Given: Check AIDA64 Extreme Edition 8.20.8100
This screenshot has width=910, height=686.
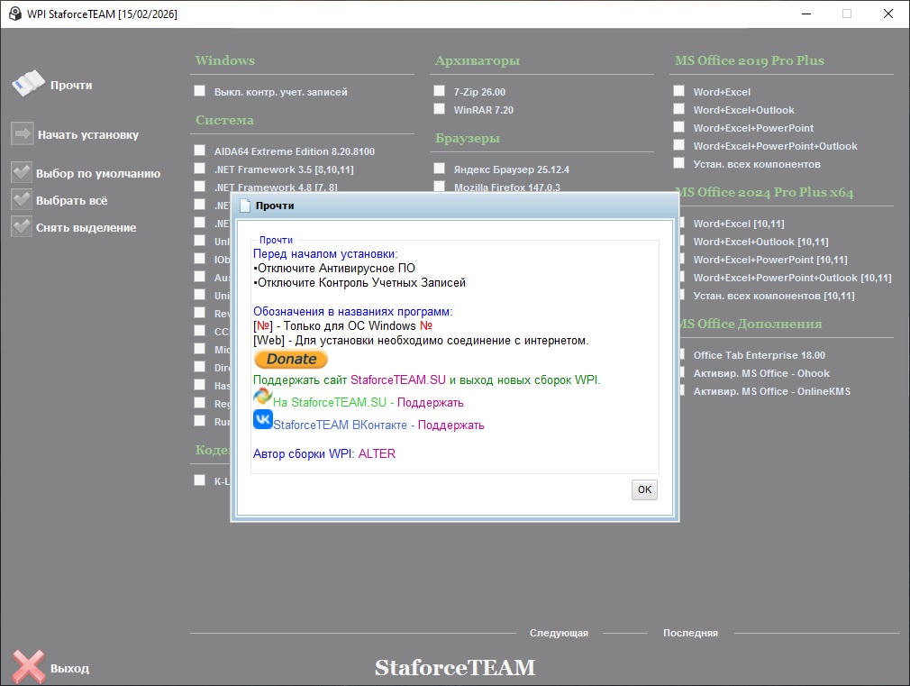Looking at the screenshot, I should point(199,151).
